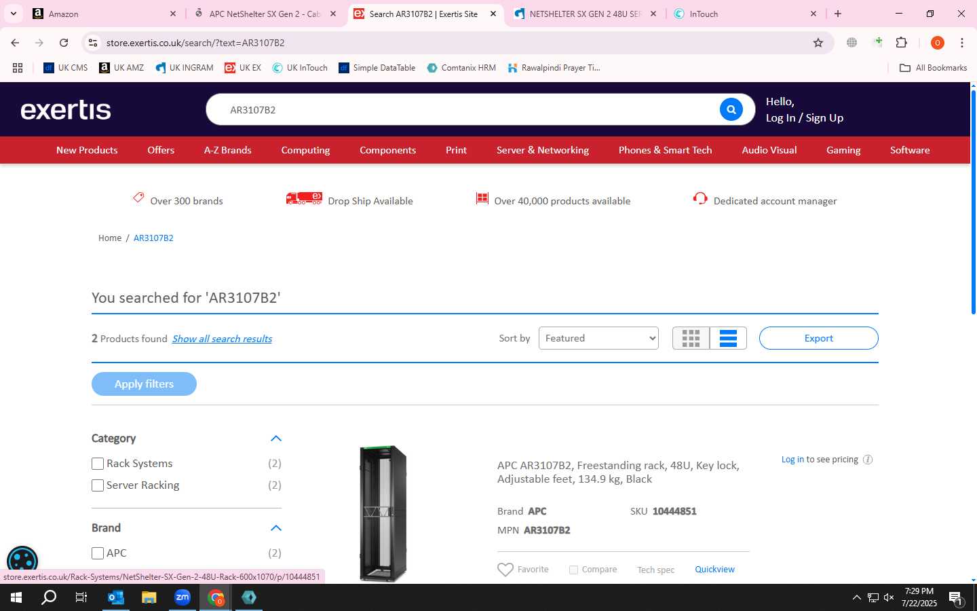Open the exertis logo home link
Image resolution: width=977 pixels, height=611 pixels.
point(66,109)
